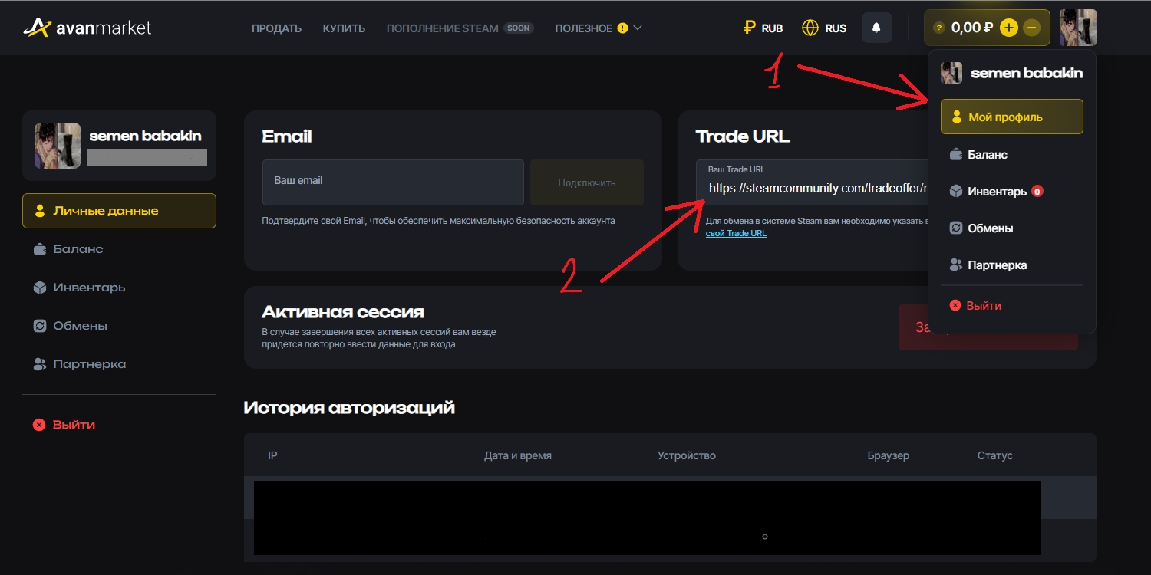Go to ПРОДАТЬ in the top navigation
The width and height of the screenshot is (1151, 575).
(276, 28)
